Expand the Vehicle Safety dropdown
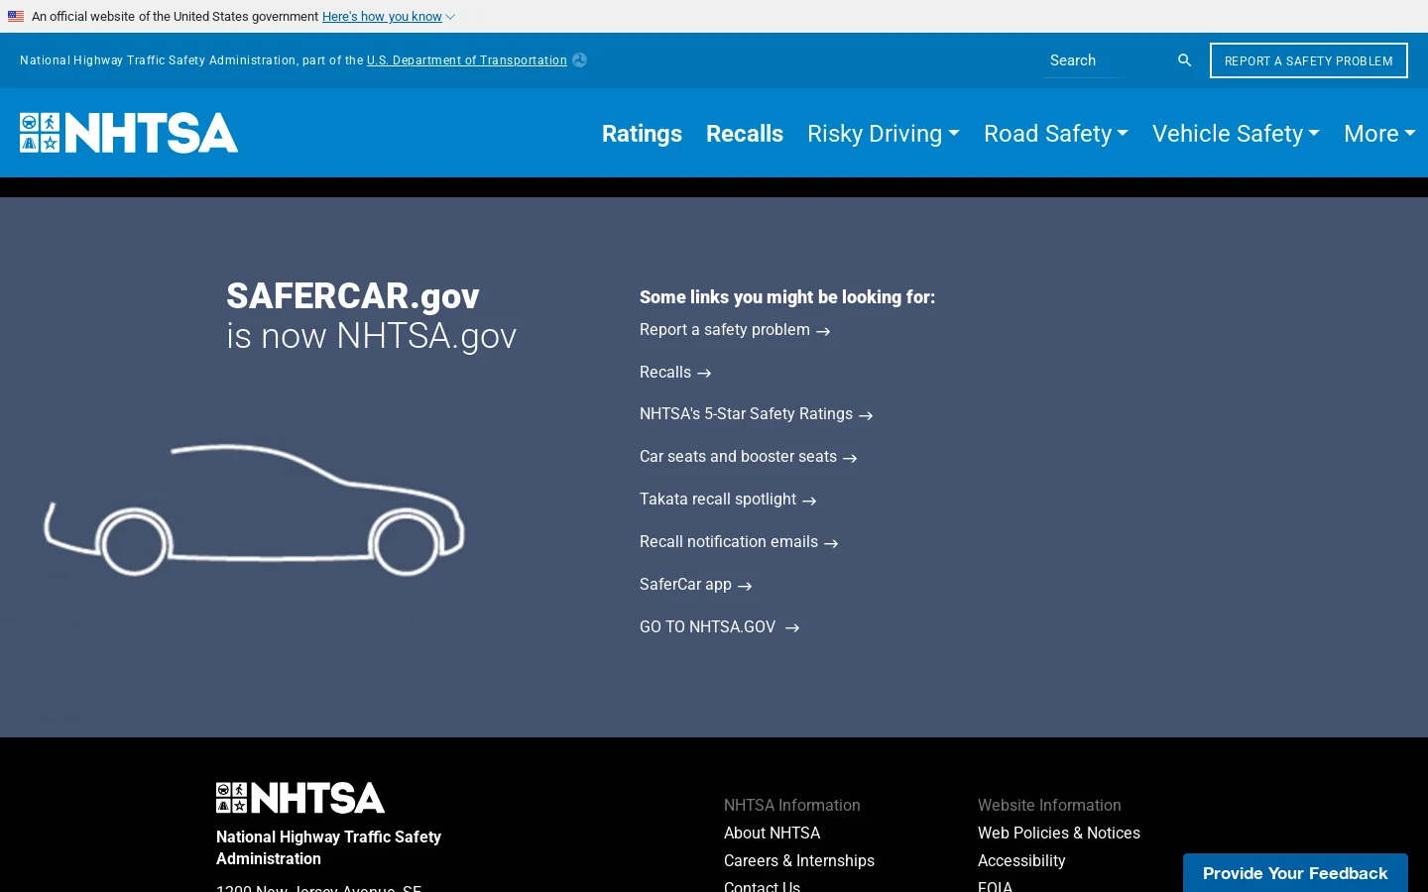Viewport: 1428px width, 892px height. point(1236,134)
